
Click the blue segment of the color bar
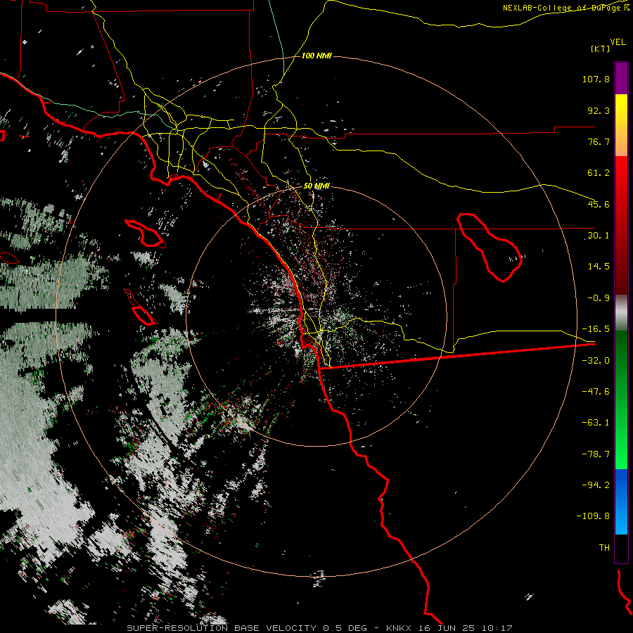coord(621,501)
